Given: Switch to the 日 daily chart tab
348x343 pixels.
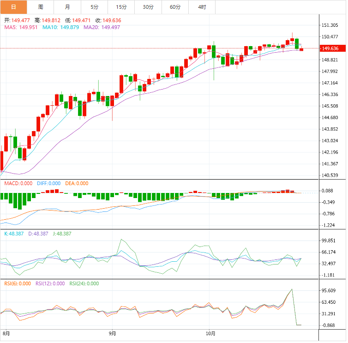Looking at the screenshot, I should [x=13, y=7].
